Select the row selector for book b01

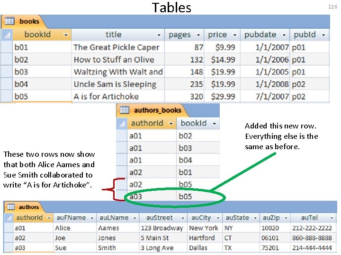(7, 47)
